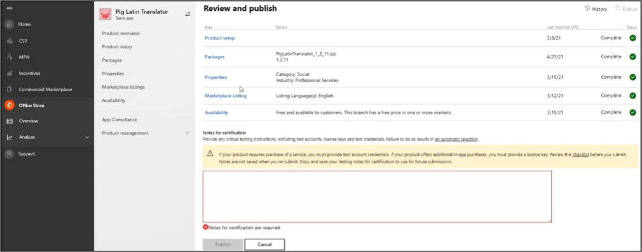Open the checklist link in warning banner

pos(580,155)
